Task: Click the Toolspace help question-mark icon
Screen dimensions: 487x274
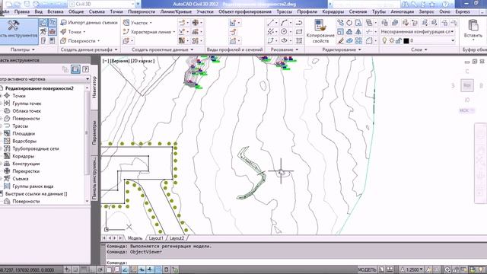Action: [x=85, y=69]
